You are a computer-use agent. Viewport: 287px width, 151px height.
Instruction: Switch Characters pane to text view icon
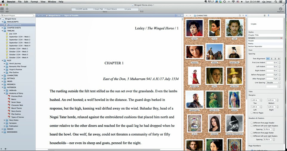[x=240, y=15]
